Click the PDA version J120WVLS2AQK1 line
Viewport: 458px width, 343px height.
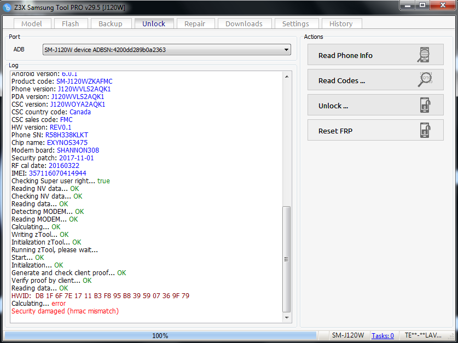coord(58,97)
